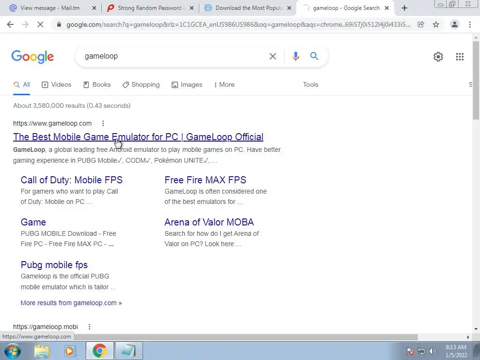Select the Shopping search filter
The image size is (480, 360).
[141, 85]
